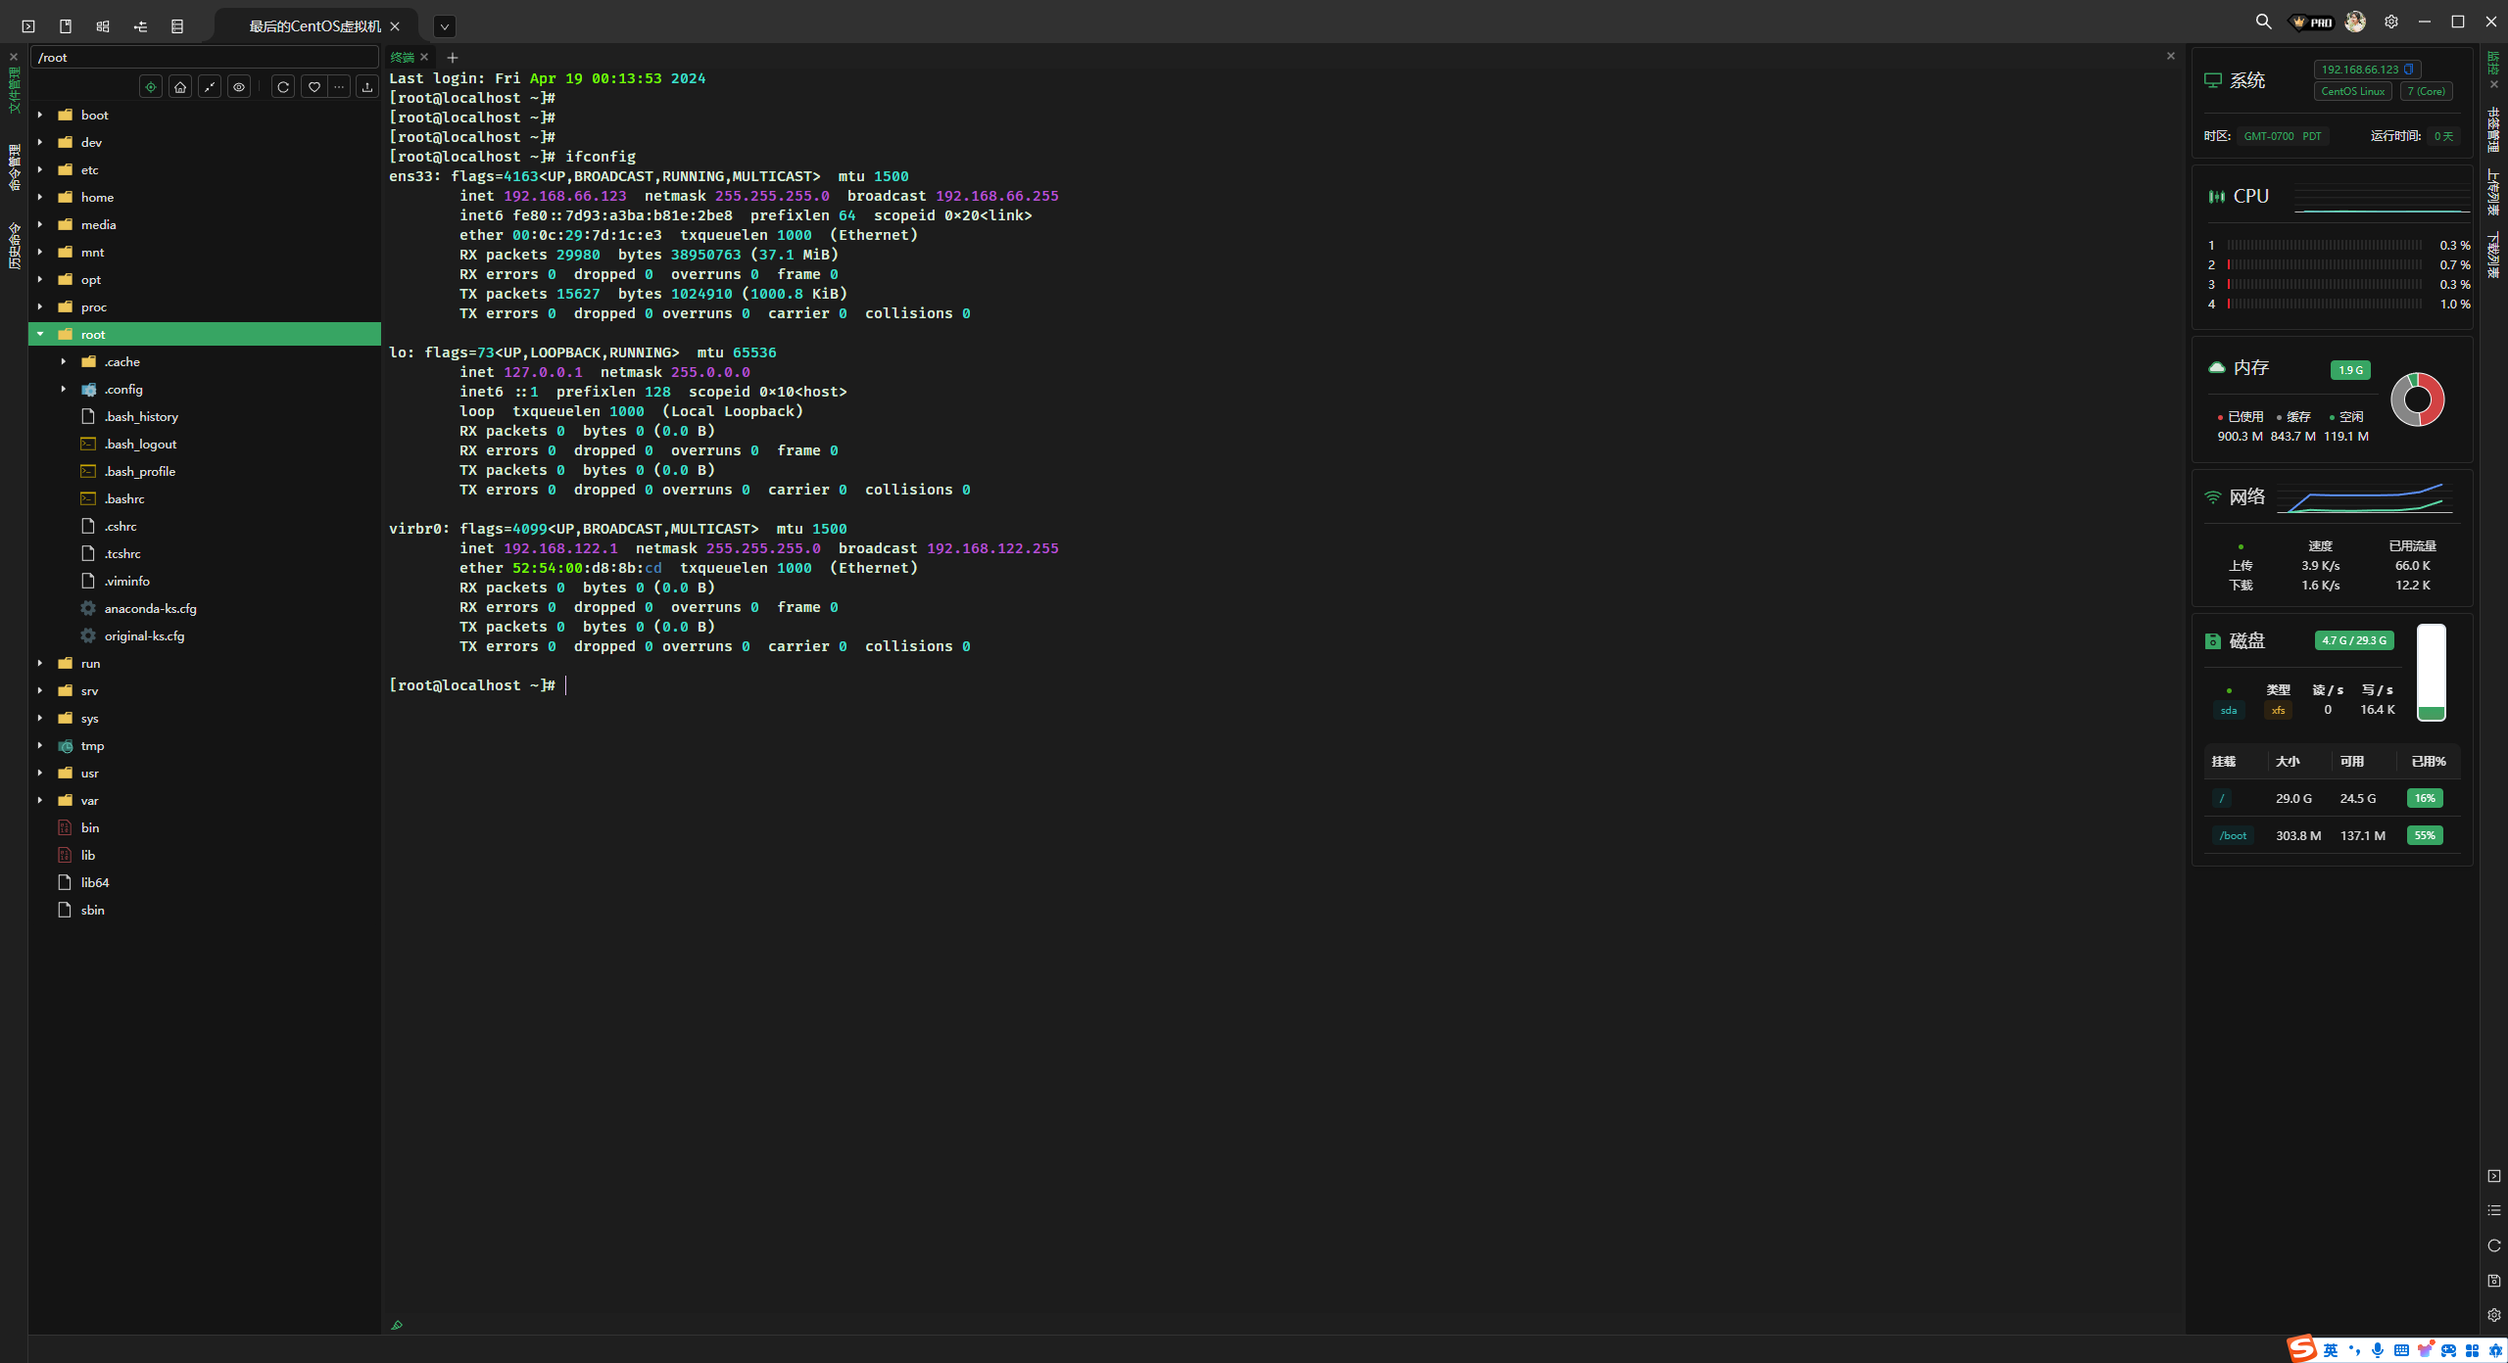Click the add new terminal tab icon
The width and height of the screenshot is (2508, 1363).
tap(452, 57)
